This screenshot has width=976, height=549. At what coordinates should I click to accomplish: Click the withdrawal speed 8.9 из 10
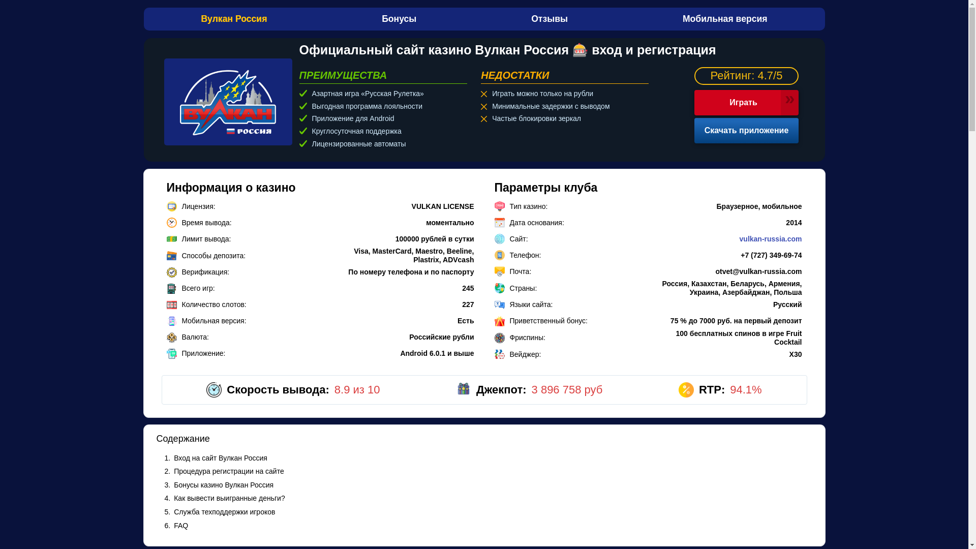click(357, 390)
